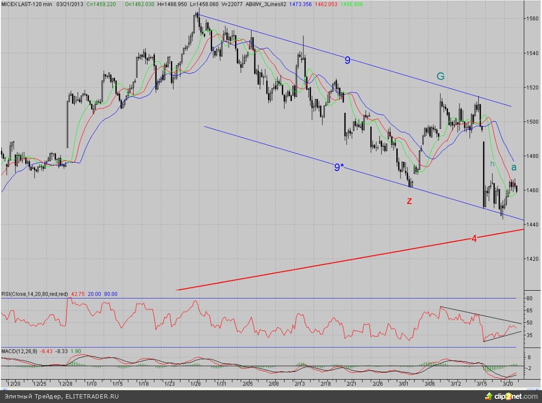The width and height of the screenshot is (542, 403).
Task: Click the teal 'a' wave annotation
Action: click(514, 167)
